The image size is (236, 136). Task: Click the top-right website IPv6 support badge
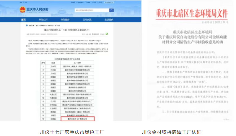109,2
